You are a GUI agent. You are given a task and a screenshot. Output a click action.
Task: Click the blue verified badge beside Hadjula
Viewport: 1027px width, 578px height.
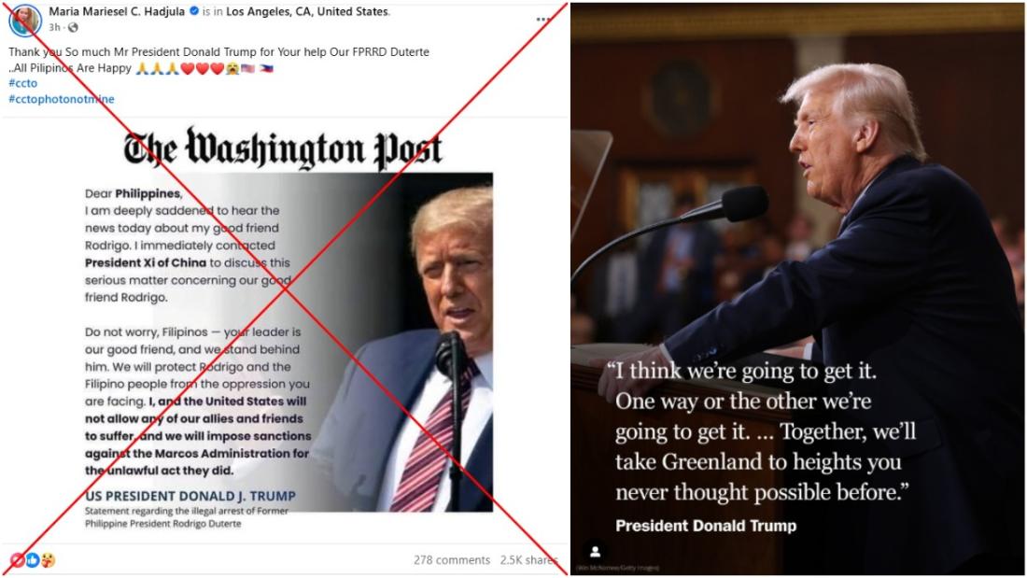194,11
